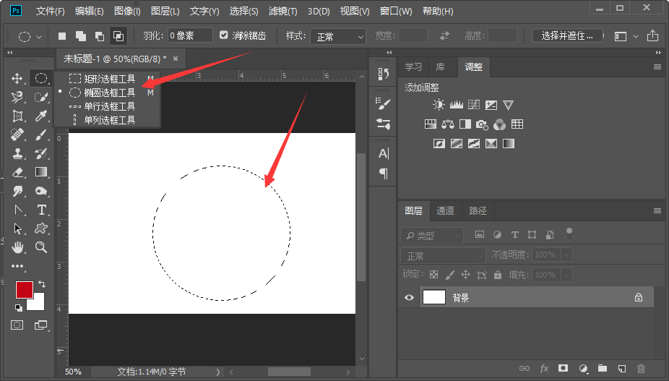
Task: Click the 羽化 feather input field
Action: tap(190, 35)
